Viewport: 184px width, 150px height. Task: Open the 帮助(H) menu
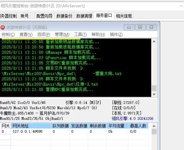pos(98,35)
